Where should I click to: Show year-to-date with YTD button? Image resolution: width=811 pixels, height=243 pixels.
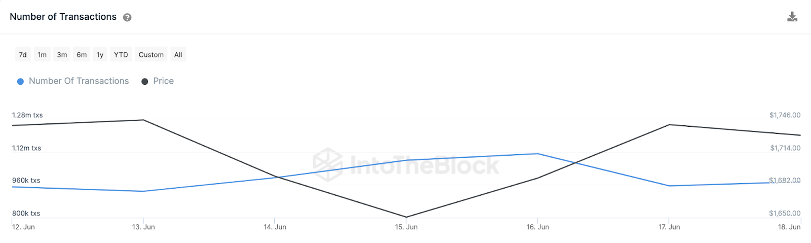[121, 55]
